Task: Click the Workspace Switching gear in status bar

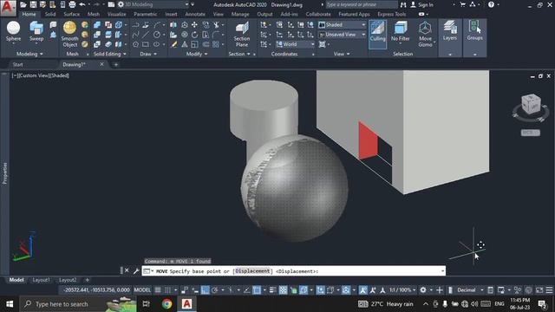Action: click(423, 290)
